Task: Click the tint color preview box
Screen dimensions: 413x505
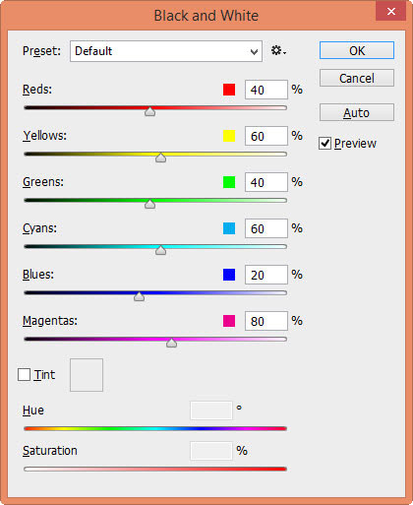Action: pyautogui.click(x=87, y=375)
